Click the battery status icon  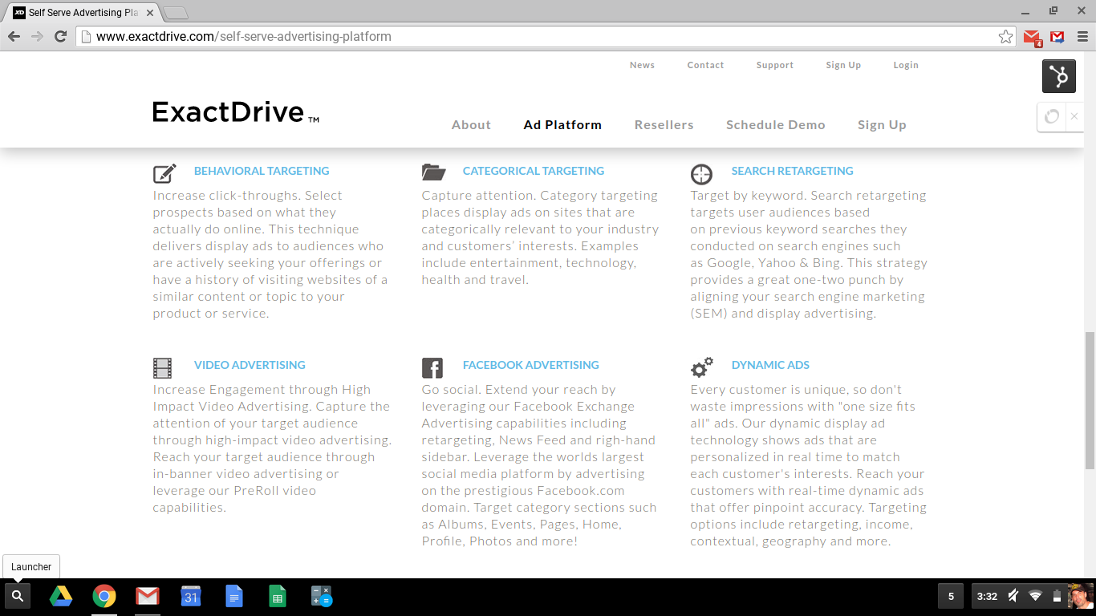click(x=1057, y=596)
